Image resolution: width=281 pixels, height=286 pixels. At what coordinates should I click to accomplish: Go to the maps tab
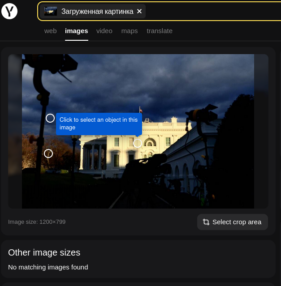[130, 31]
